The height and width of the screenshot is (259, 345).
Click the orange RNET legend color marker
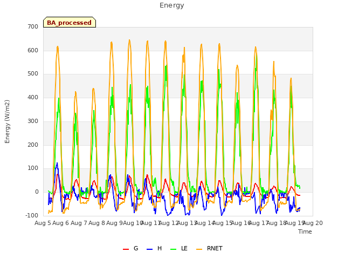coord(199,249)
